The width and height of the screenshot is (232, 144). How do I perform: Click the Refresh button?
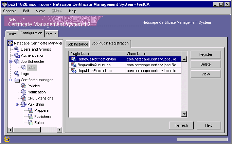(x=181, y=125)
